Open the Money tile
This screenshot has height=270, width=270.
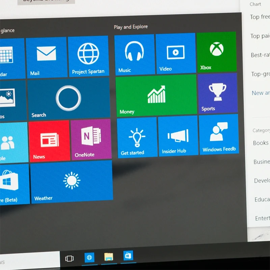[156, 96]
